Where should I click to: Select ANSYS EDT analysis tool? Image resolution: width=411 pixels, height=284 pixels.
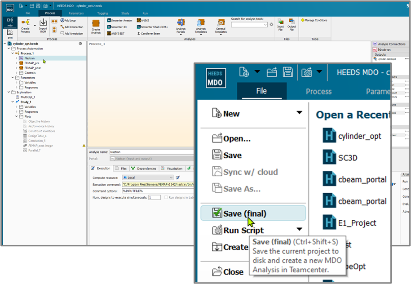coord(116,34)
